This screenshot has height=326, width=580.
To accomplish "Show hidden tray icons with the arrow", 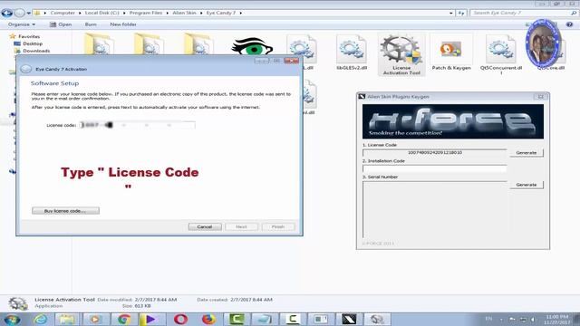I will (x=501, y=320).
